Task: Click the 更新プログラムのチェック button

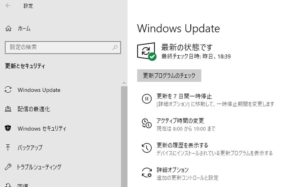Action: [169, 76]
